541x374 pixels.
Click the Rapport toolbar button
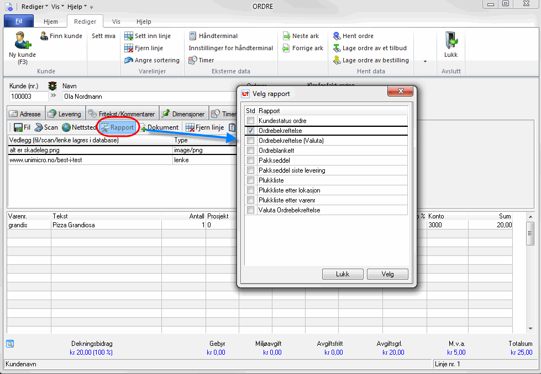pos(117,127)
